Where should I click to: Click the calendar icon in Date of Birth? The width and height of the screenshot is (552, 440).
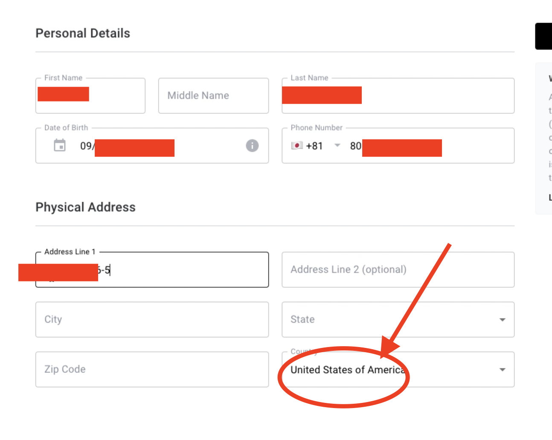pyautogui.click(x=60, y=145)
